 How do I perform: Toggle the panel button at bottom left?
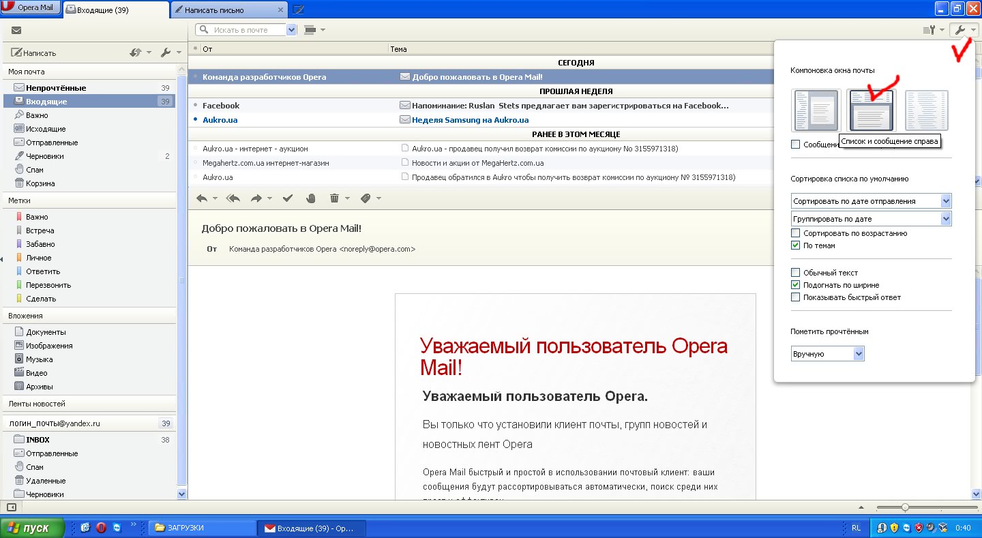click(12, 507)
